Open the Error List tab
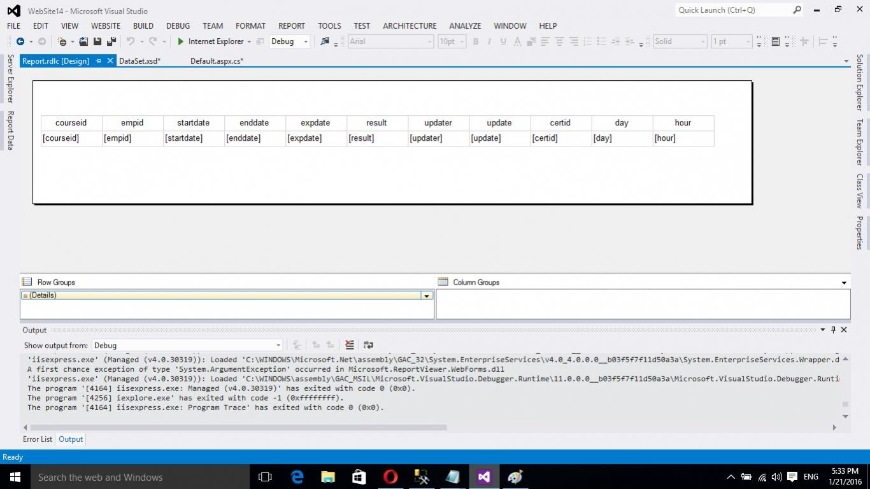870x489 pixels. pos(38,439)
